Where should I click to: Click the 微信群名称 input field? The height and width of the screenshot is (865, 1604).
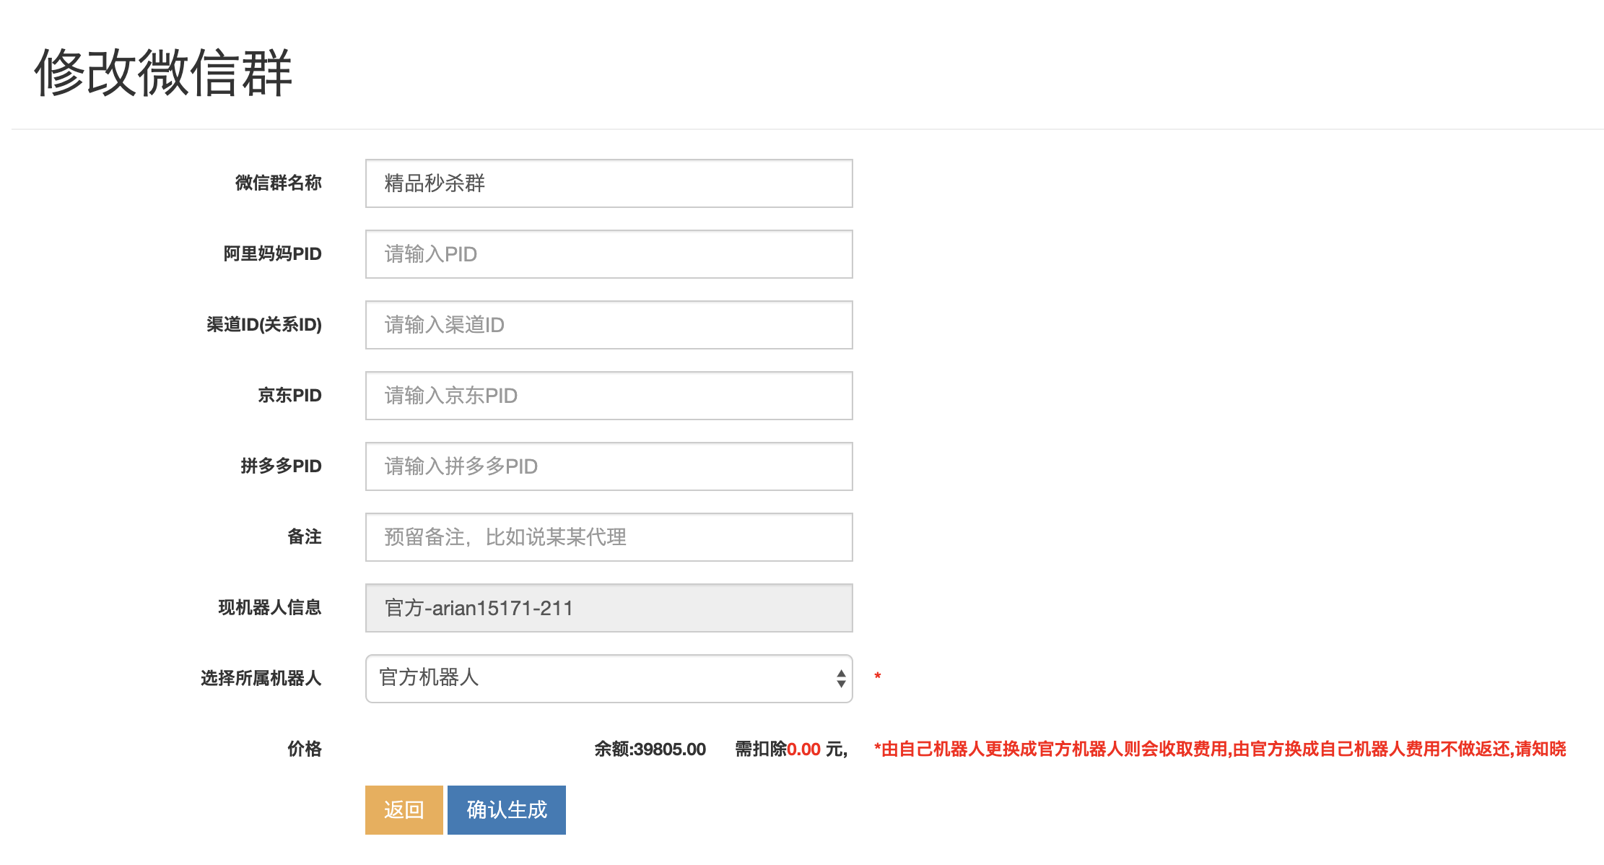(x=609, y=183)
